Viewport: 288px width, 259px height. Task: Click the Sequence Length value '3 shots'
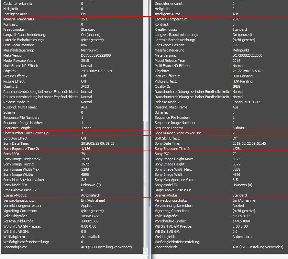238,128
